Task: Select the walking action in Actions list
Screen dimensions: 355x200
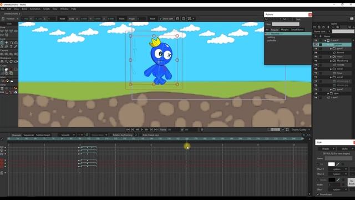Action: coord(271,37)
